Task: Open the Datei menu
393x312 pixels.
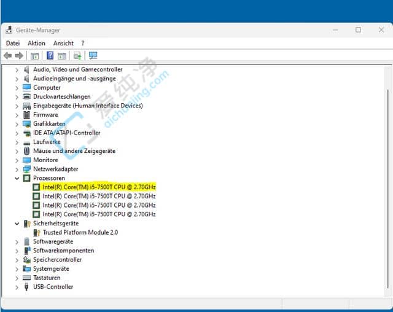Action: pos(13,43)
